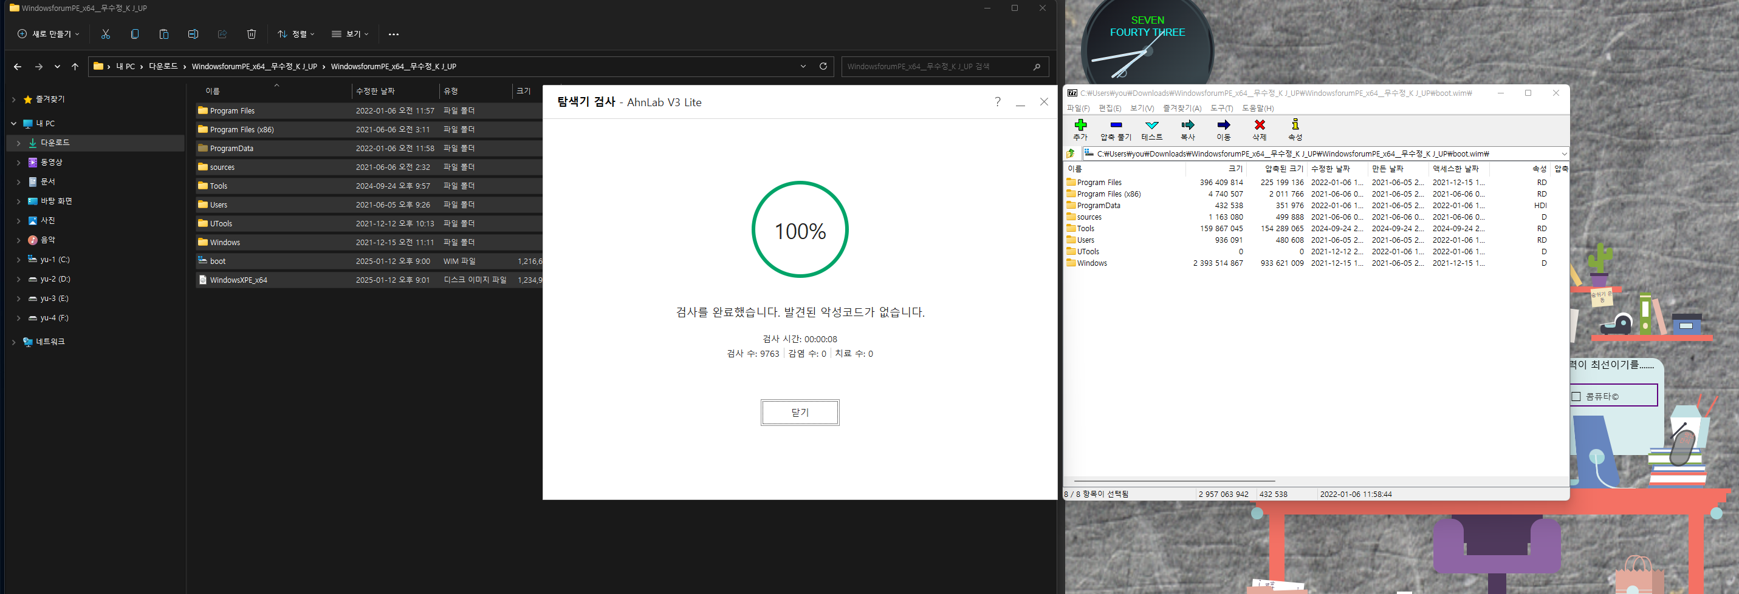Screen dimensions: 1739x594
Task: Open 7-Zip 보기(V) menu
Action: (1142, 109)
